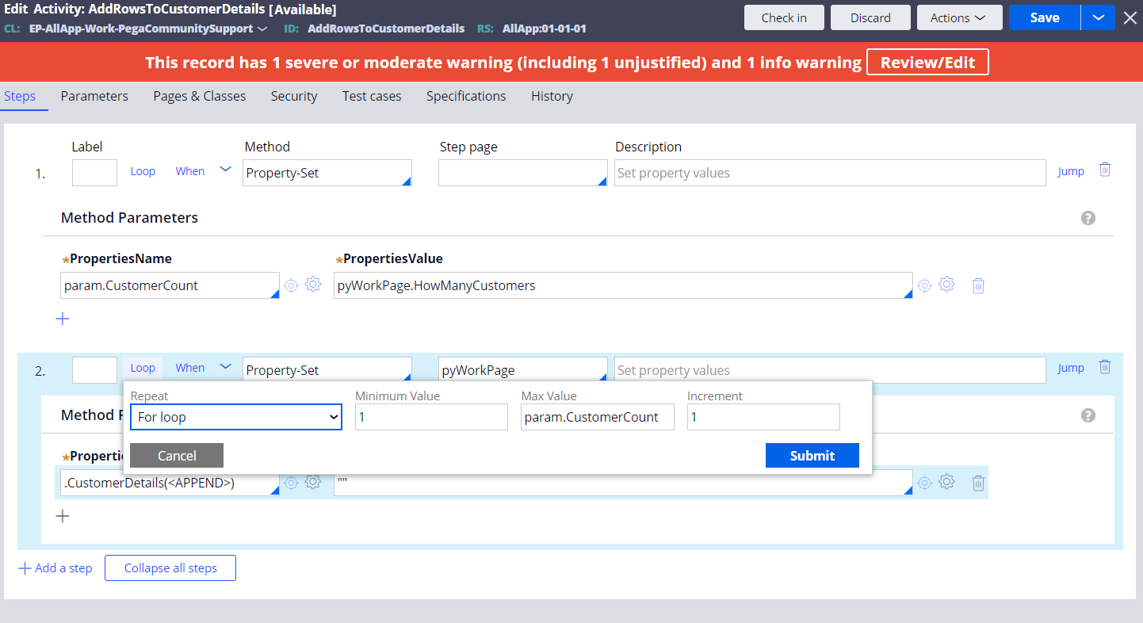Viewport: 1143px width, 623px height.
Task: Click the Max Value input field
Action: (597, 417)
